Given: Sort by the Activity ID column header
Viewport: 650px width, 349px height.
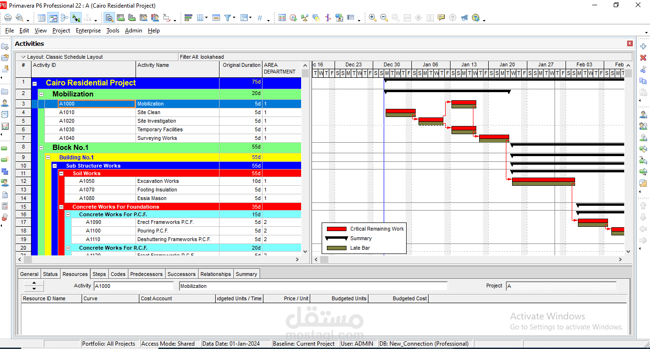Looking at the screenshot, I should coord(84,69).
